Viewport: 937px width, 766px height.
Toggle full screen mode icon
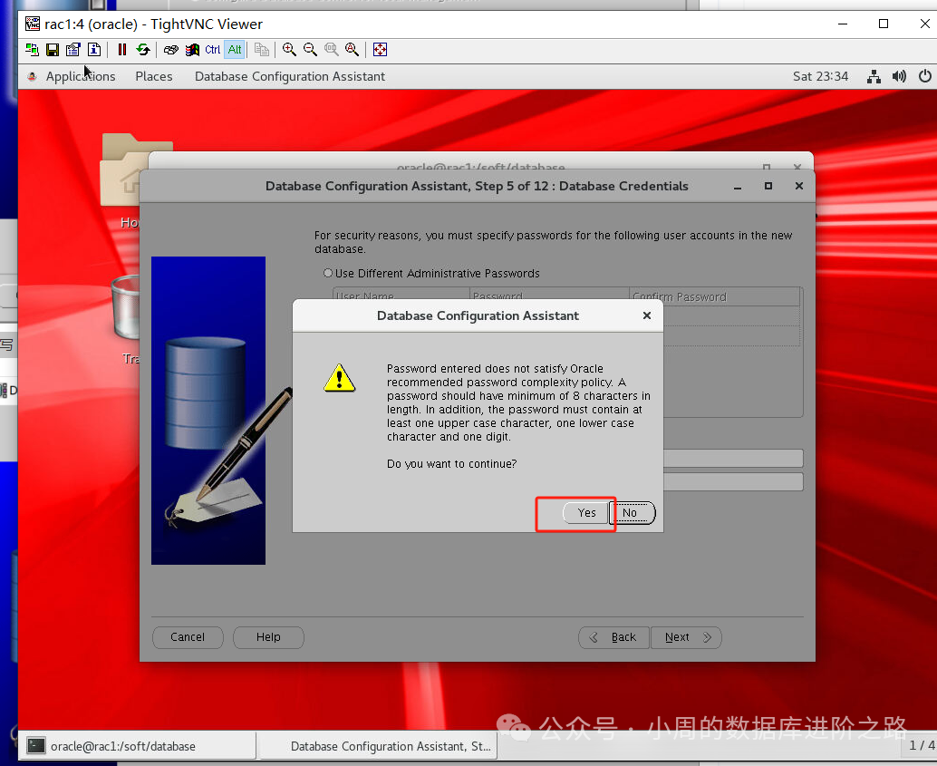pos(380,50)
